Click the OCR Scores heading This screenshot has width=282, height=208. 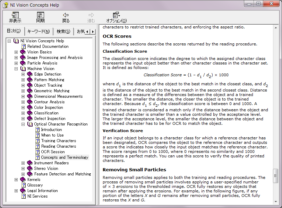pyautogui.click(x=117, y=36)
